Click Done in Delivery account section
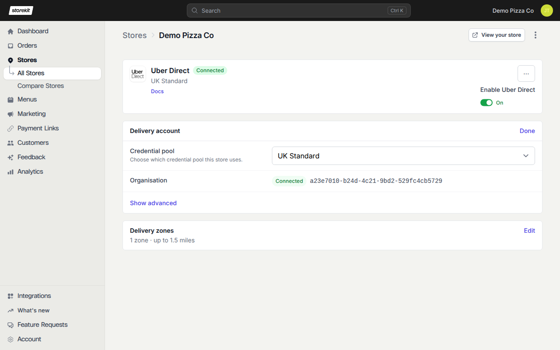Image resolution: width=560 pixels, height=350 pixels. click(x=527, y=131)
